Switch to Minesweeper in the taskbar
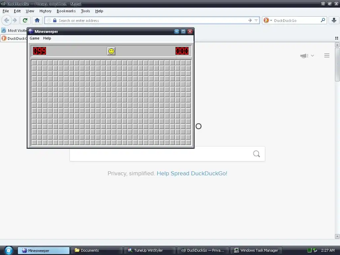This screenshot has height=255, width=340. [x=43, y=250]
